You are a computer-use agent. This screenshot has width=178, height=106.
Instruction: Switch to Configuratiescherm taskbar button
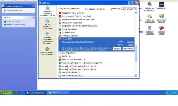36,93
